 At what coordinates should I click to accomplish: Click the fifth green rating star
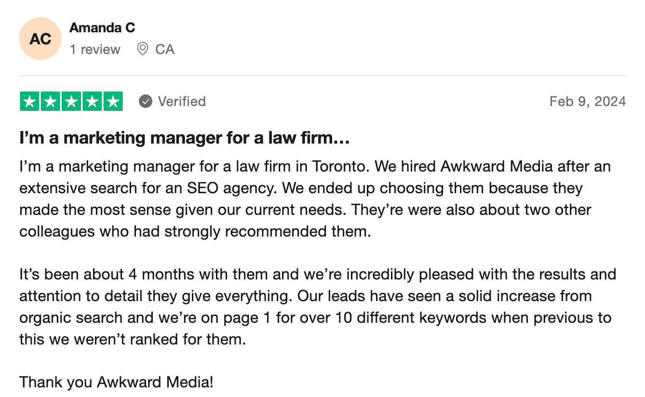click(x=113, y=101)
